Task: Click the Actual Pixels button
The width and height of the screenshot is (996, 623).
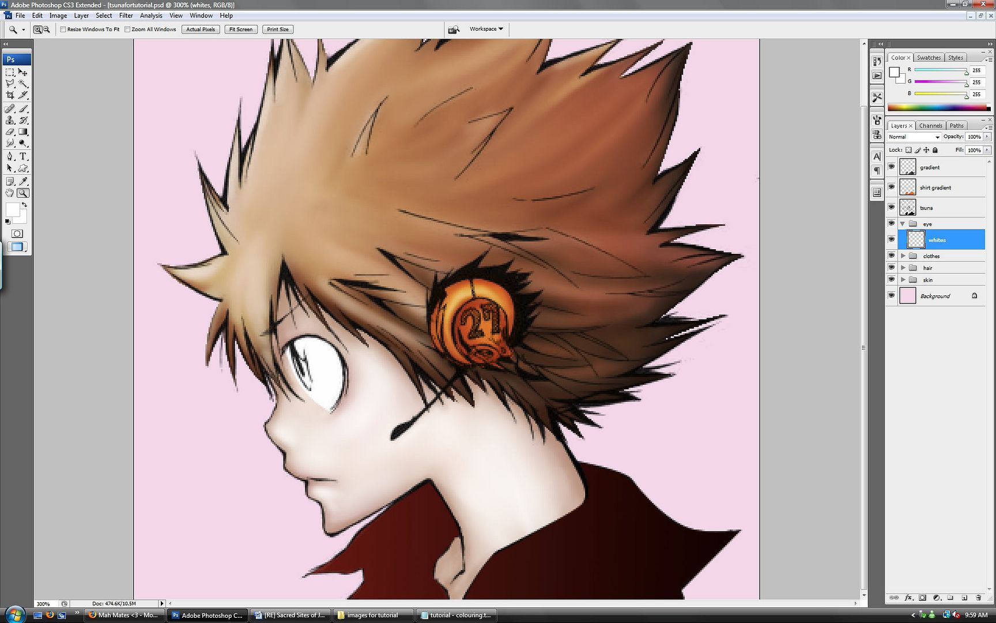Action: click(x=201, y=29)
